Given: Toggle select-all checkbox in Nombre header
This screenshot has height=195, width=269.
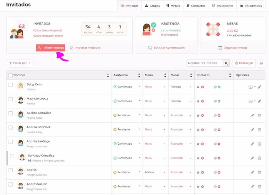Looking at the screenshot, I should pyautogui.click(x=11, y=75).
